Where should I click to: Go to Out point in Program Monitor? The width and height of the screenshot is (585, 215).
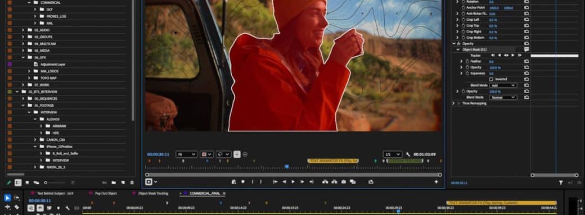(x=311, y=182)
